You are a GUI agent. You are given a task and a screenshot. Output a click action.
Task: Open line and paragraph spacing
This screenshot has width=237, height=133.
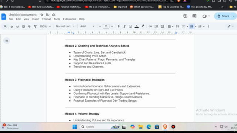177,26
